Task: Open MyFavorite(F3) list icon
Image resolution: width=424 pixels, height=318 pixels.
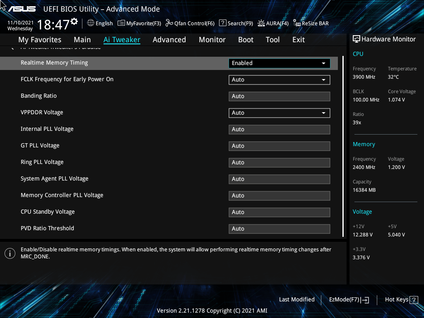Action: 121,23
